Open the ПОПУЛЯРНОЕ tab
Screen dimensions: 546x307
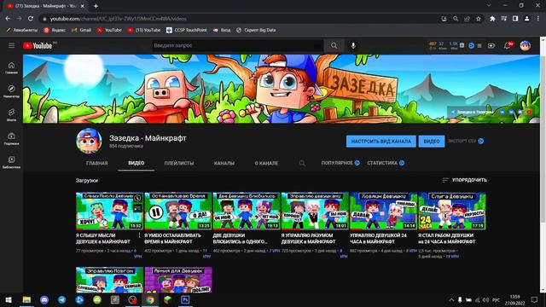[340, 163]
